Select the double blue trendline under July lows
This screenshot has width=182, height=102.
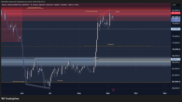(x=38, y=86)
